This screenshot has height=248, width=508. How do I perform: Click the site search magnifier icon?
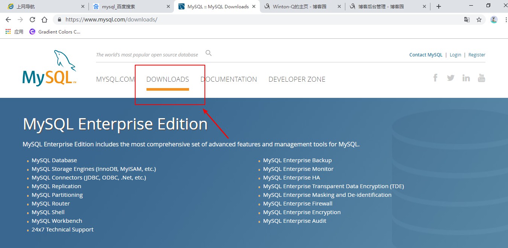coord(208,53)
